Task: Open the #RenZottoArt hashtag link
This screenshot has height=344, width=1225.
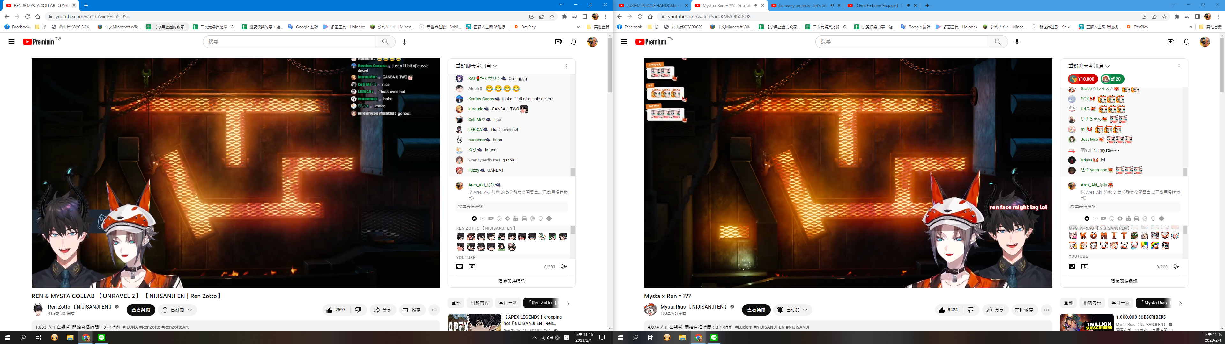Action: coord(175,327)
